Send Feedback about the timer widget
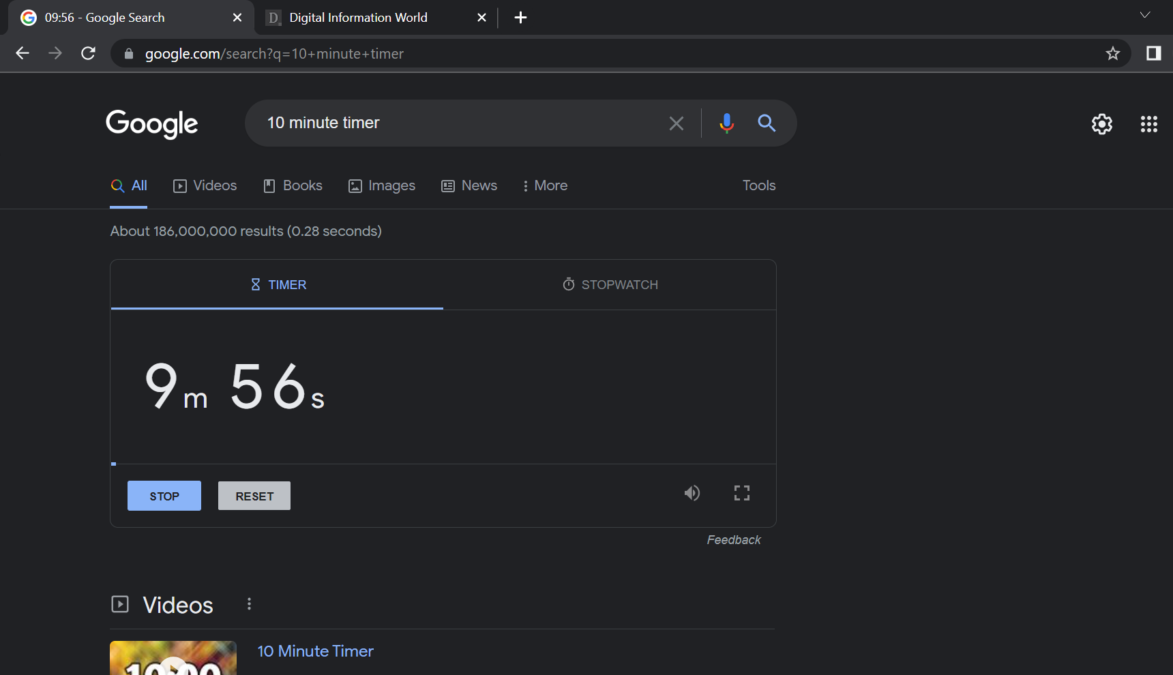 (x=734, y=540)
